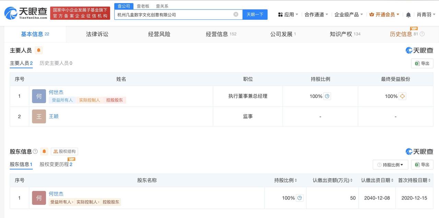Open 王颖 profile link
Image resolution: width=439 pixels, height=218 pixels.
click(54, 117)
